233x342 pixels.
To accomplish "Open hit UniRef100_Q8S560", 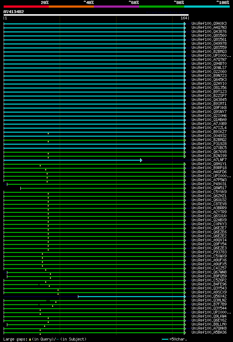I will click(x=209, y=35).
